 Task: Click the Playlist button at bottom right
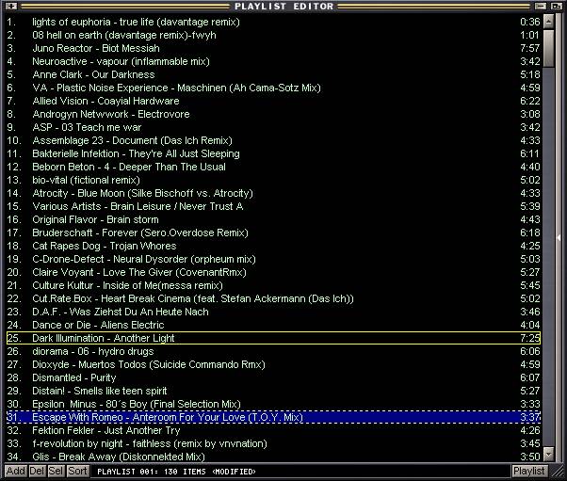click(528, 471)
